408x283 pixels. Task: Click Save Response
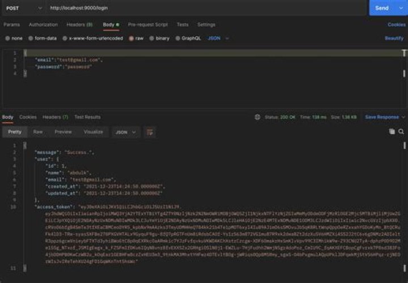(x=382, y=117)
